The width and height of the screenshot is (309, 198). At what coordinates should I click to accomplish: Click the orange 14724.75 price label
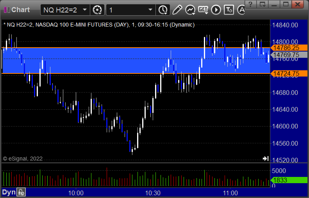[x=289, y=73]
